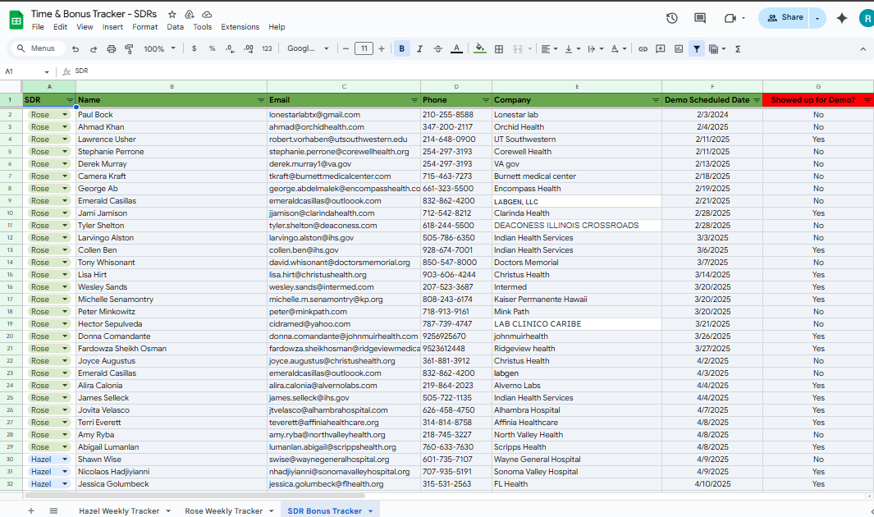Open the Data menu
Viewport: 874px width, 517px height.
pyautogui.click(x=175, y=27)
